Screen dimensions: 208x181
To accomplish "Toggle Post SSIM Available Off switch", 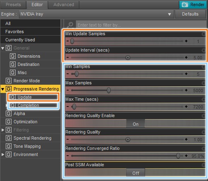I will pos(136,173).
